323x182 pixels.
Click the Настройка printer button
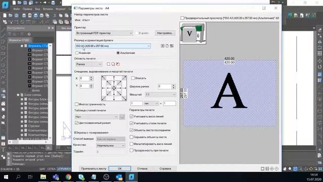coord(165,33)
